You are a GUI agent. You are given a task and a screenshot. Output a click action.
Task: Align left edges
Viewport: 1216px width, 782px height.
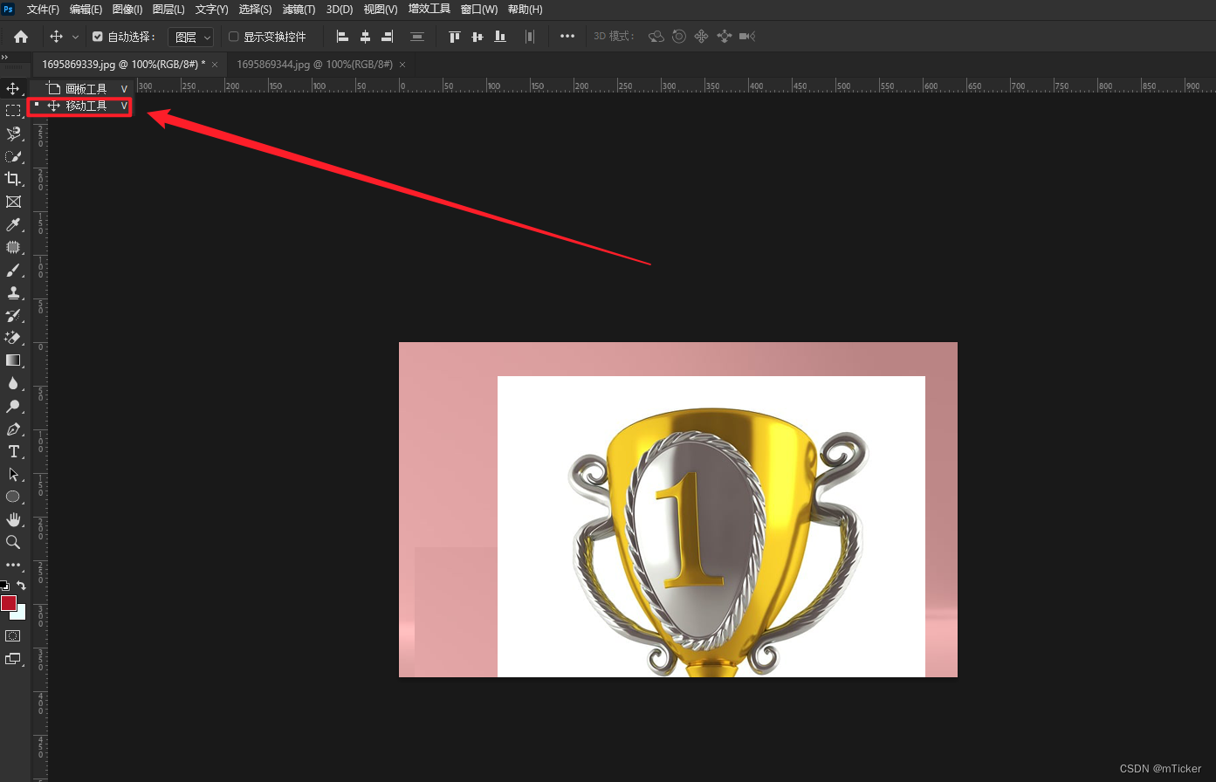pos(342,37)
